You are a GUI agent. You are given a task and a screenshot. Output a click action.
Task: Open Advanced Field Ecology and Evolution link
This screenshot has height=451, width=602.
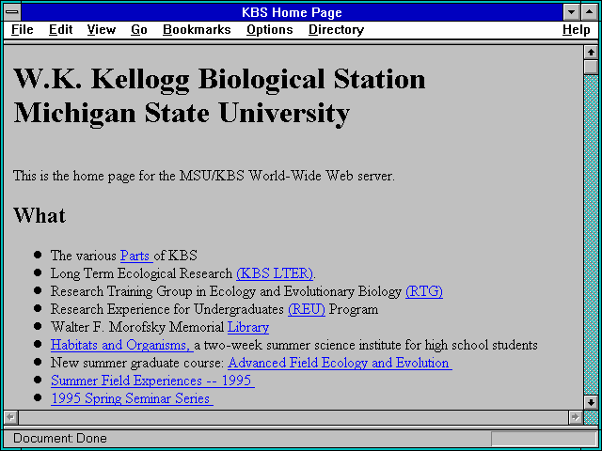coord(340,363)
